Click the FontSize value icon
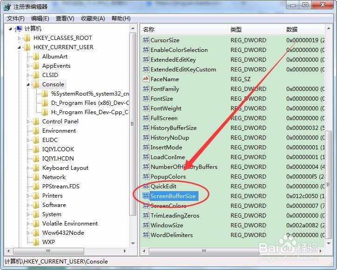Image resolution: width=337 pixels, height=270 pixels. click(x=145, y=98)
